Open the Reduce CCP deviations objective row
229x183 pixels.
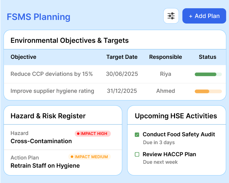[x=52, y=74]
